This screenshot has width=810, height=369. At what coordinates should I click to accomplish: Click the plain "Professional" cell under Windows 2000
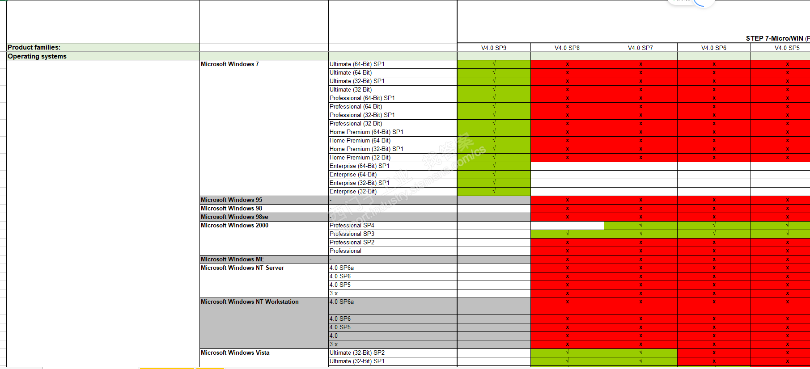393,251
